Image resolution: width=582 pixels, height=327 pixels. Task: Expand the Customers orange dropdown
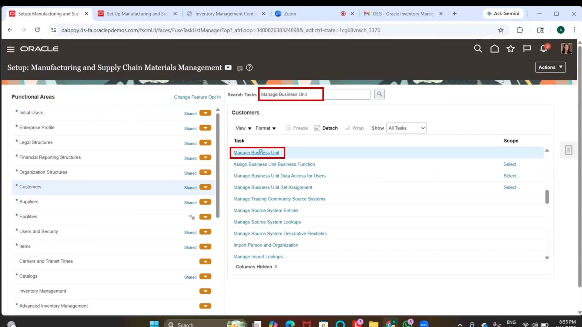click(205, 187)
